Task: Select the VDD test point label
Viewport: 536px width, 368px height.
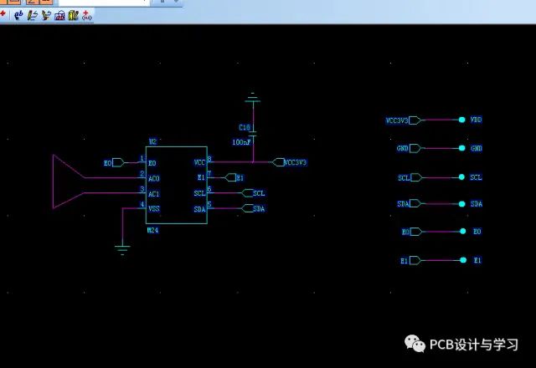Action: [476, 120]
